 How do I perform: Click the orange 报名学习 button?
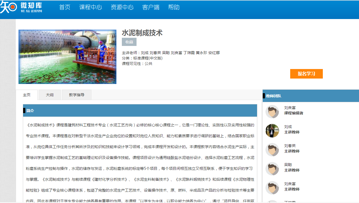click(x=306, y=74)
